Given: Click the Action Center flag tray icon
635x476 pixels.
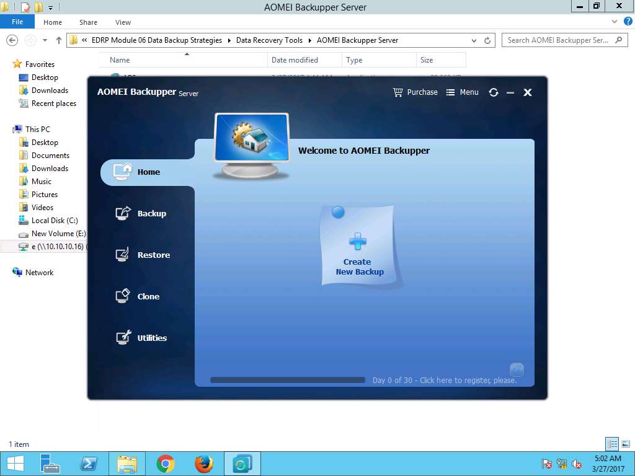Looking at the screenshot, I should pyautogui.click(x=546, y=464).
